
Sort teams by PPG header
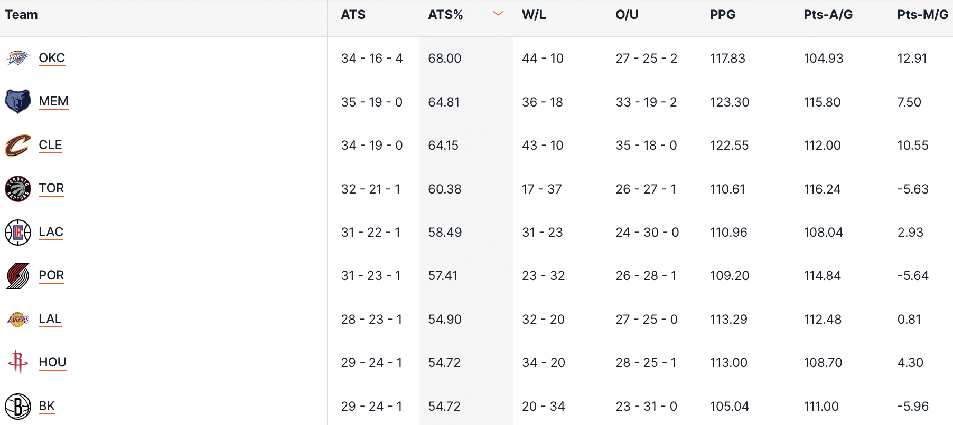(722, 15)
